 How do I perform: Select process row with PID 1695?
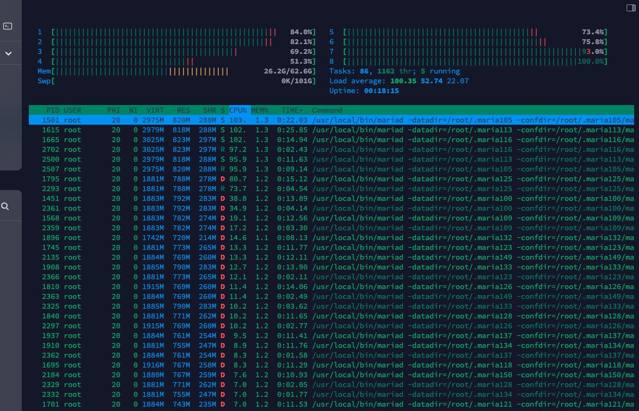(331, 365)
